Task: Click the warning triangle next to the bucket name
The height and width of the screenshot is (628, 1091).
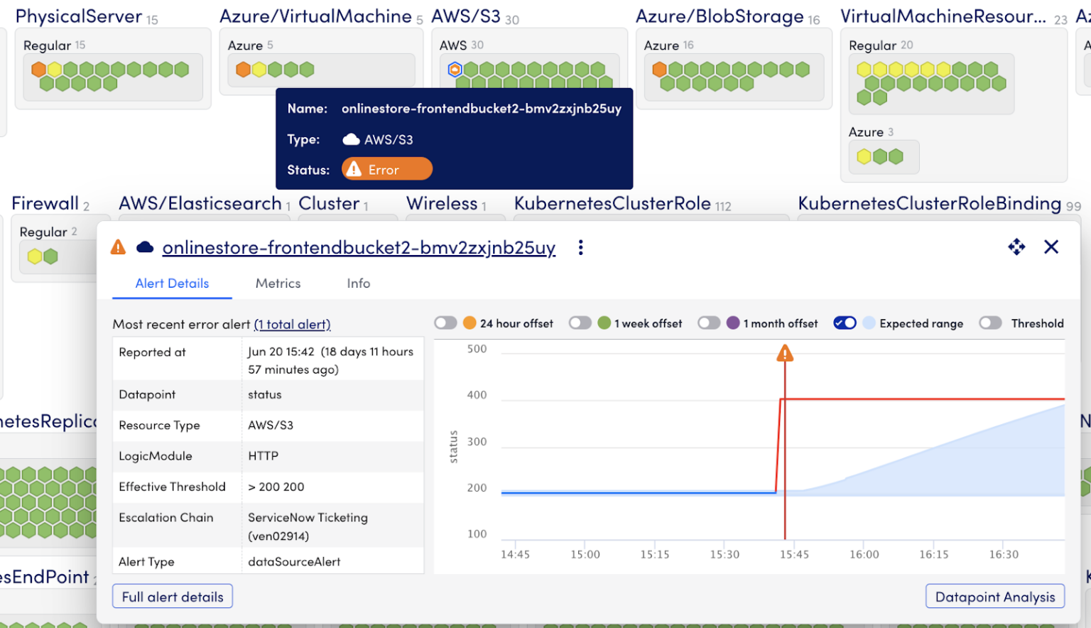Action: click(118, 247)
